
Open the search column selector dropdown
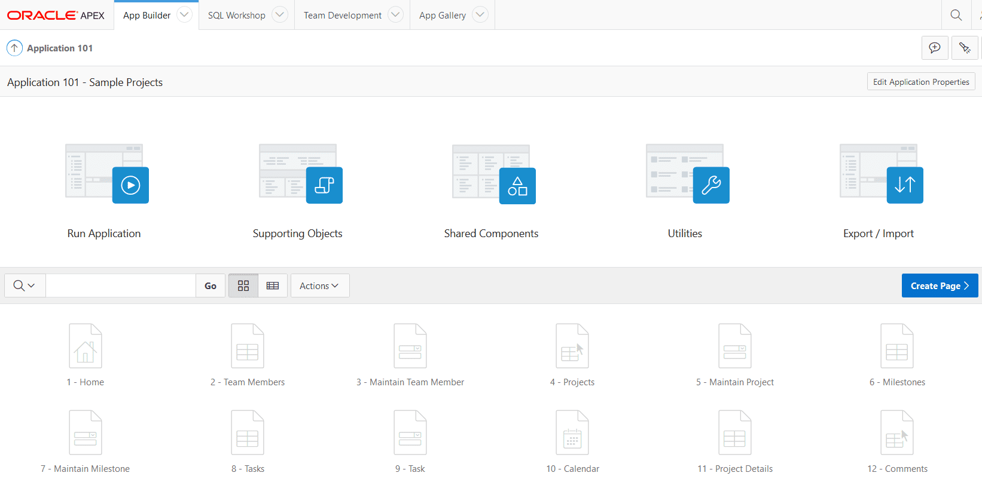click(25, 286)
